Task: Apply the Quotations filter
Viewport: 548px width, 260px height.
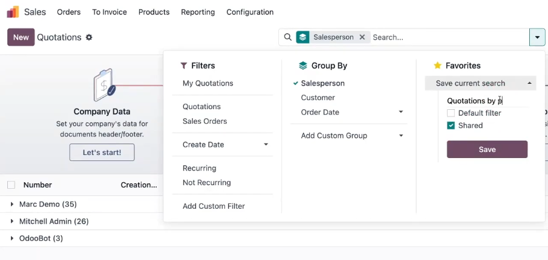Action: tap(201, 107)
